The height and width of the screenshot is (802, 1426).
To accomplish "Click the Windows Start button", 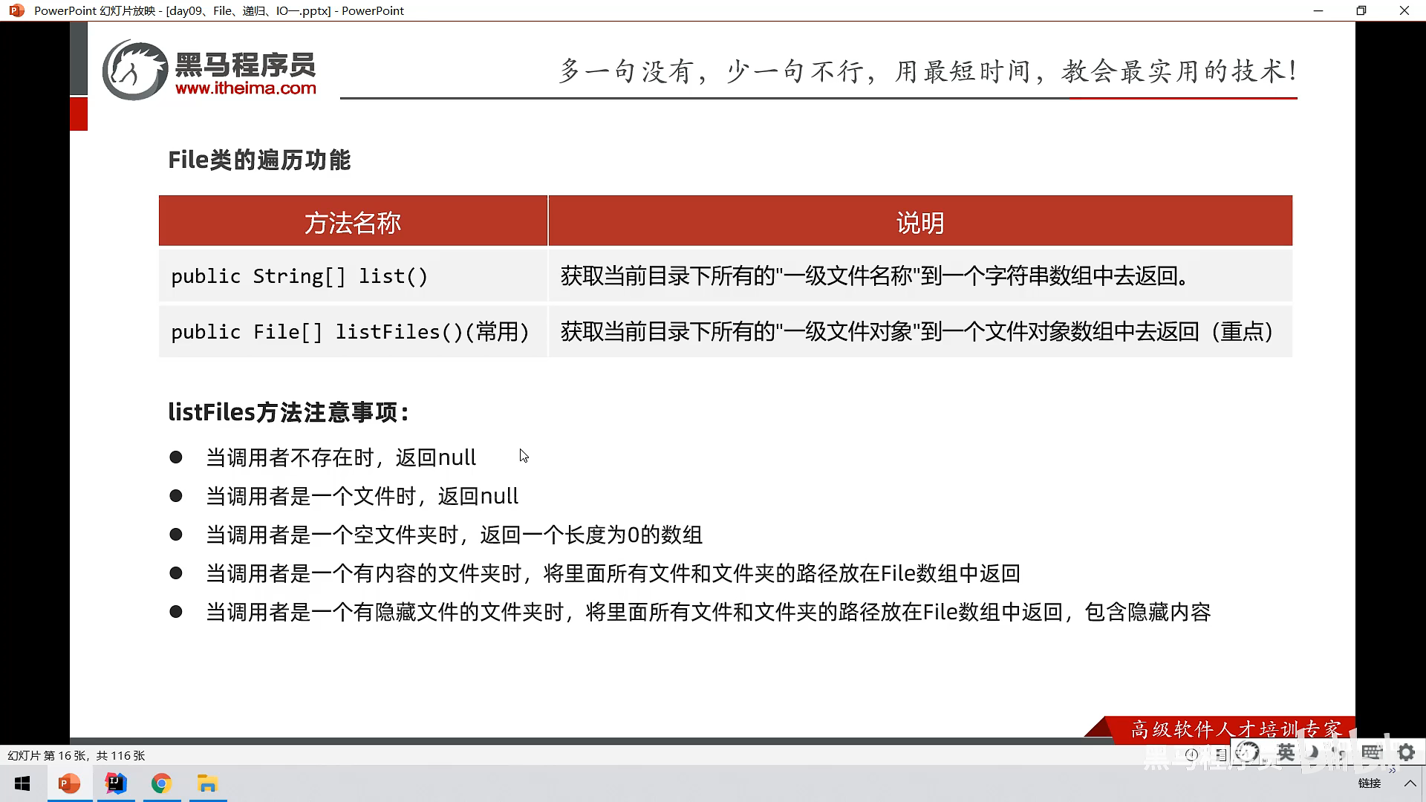I will pyautogui.click(x=22, y=784).
